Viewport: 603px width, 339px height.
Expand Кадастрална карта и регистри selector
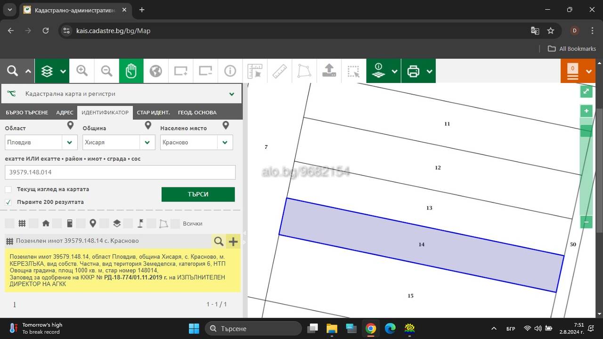point(122,94)
